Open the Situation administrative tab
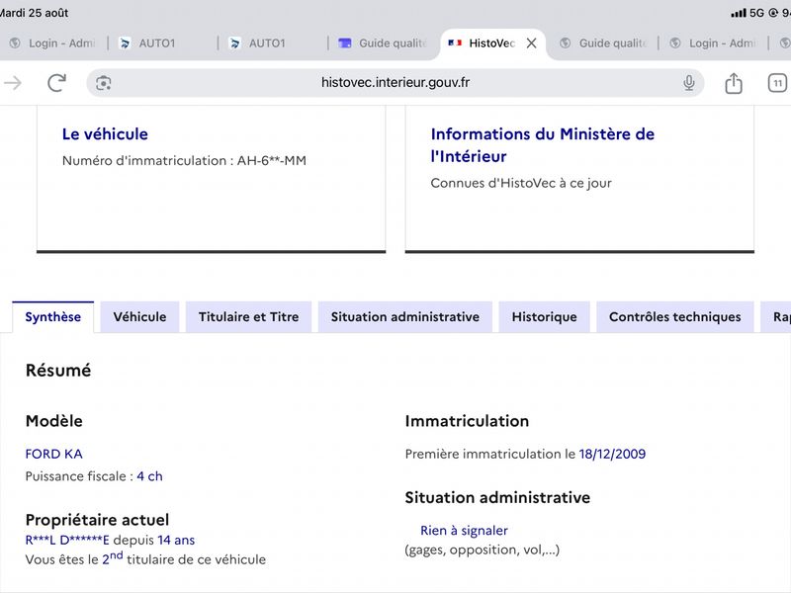This screenshot has height=593, width=791. point(405,316)
